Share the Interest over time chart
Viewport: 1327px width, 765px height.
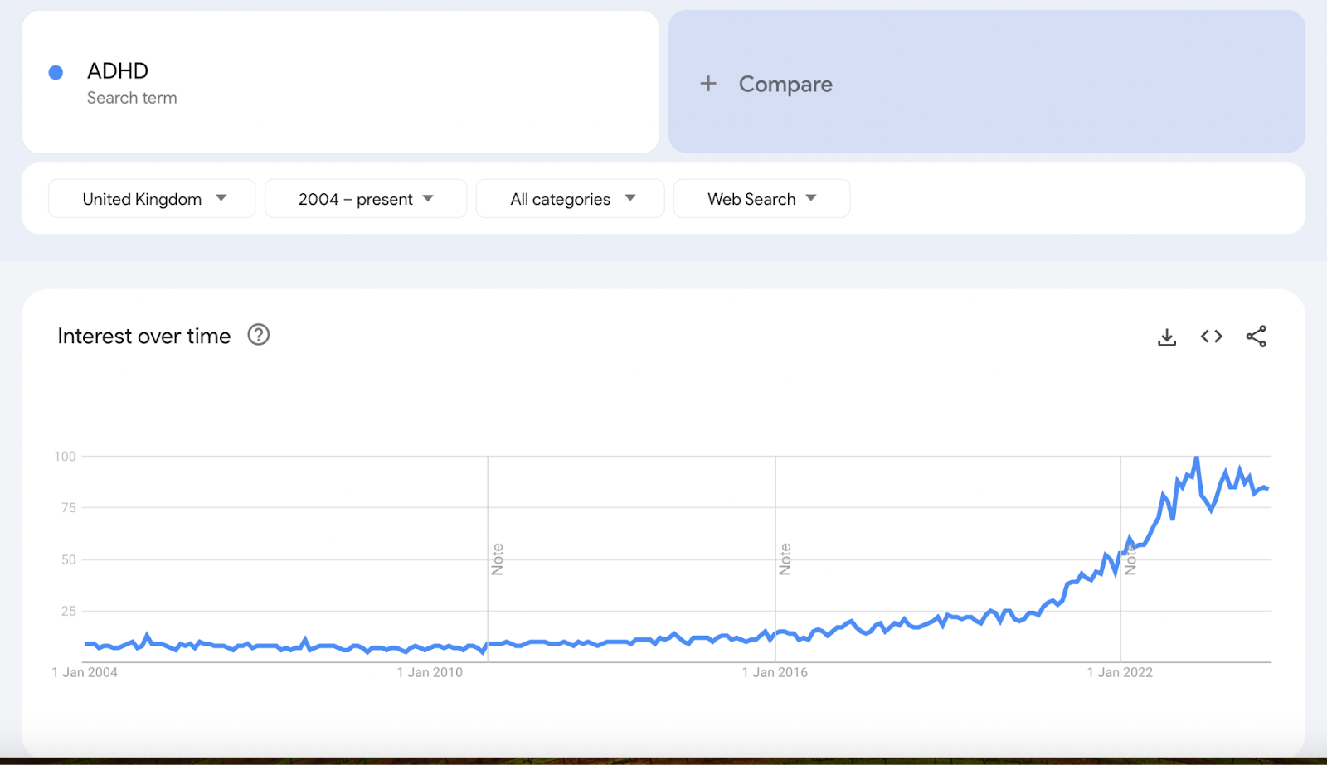coord(1255,337)
